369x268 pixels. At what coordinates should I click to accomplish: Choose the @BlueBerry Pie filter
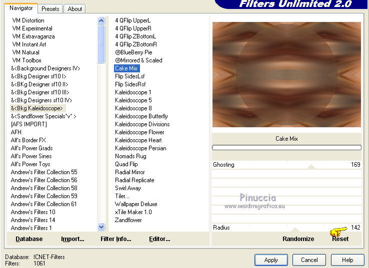pos(133,52)
